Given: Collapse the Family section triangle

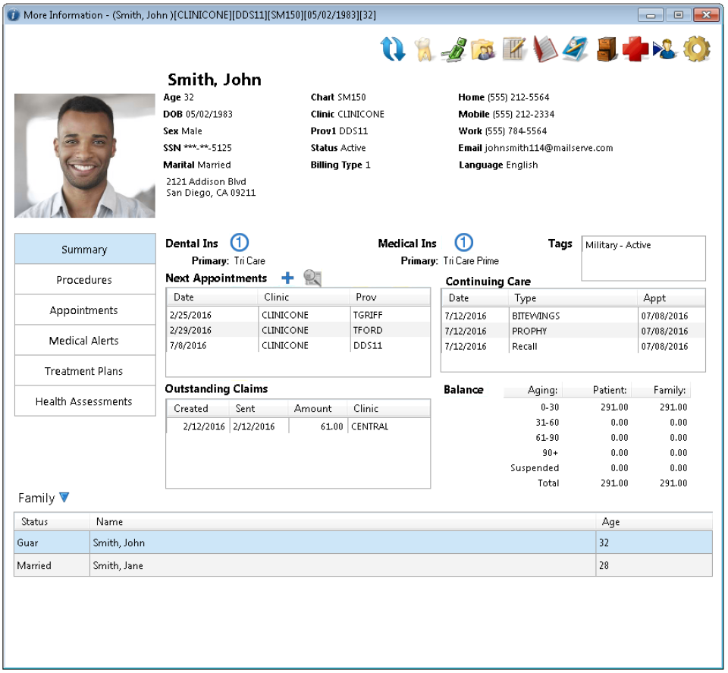Looking at the screenshot, I should click(x=64, y=498).
